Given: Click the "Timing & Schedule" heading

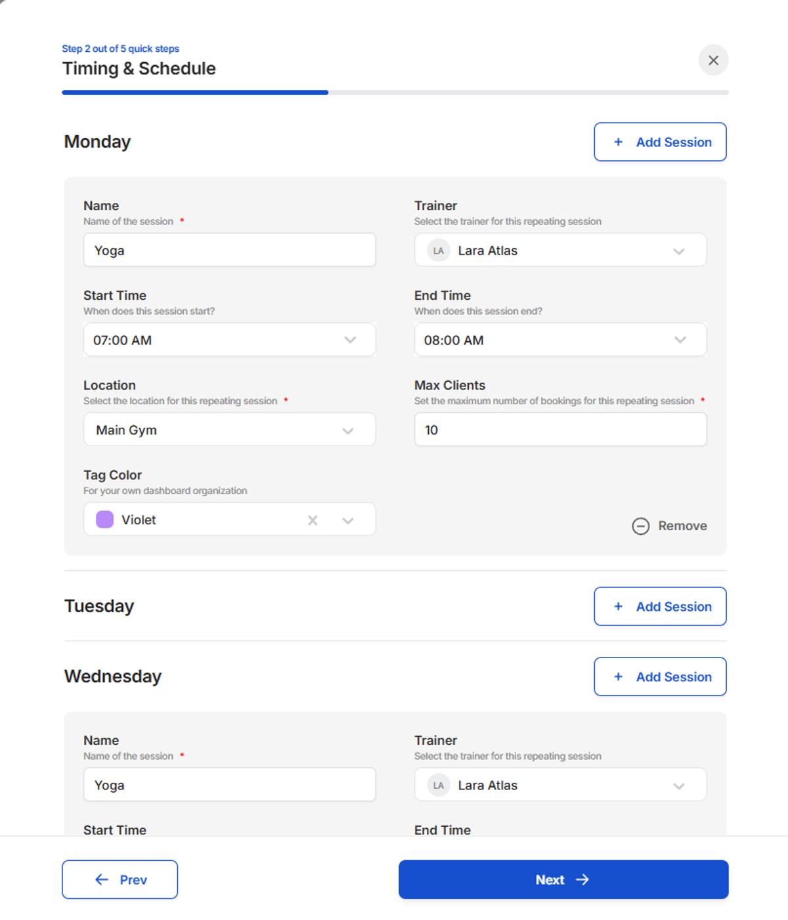Looking at the screenshot, I should [139, 69].
